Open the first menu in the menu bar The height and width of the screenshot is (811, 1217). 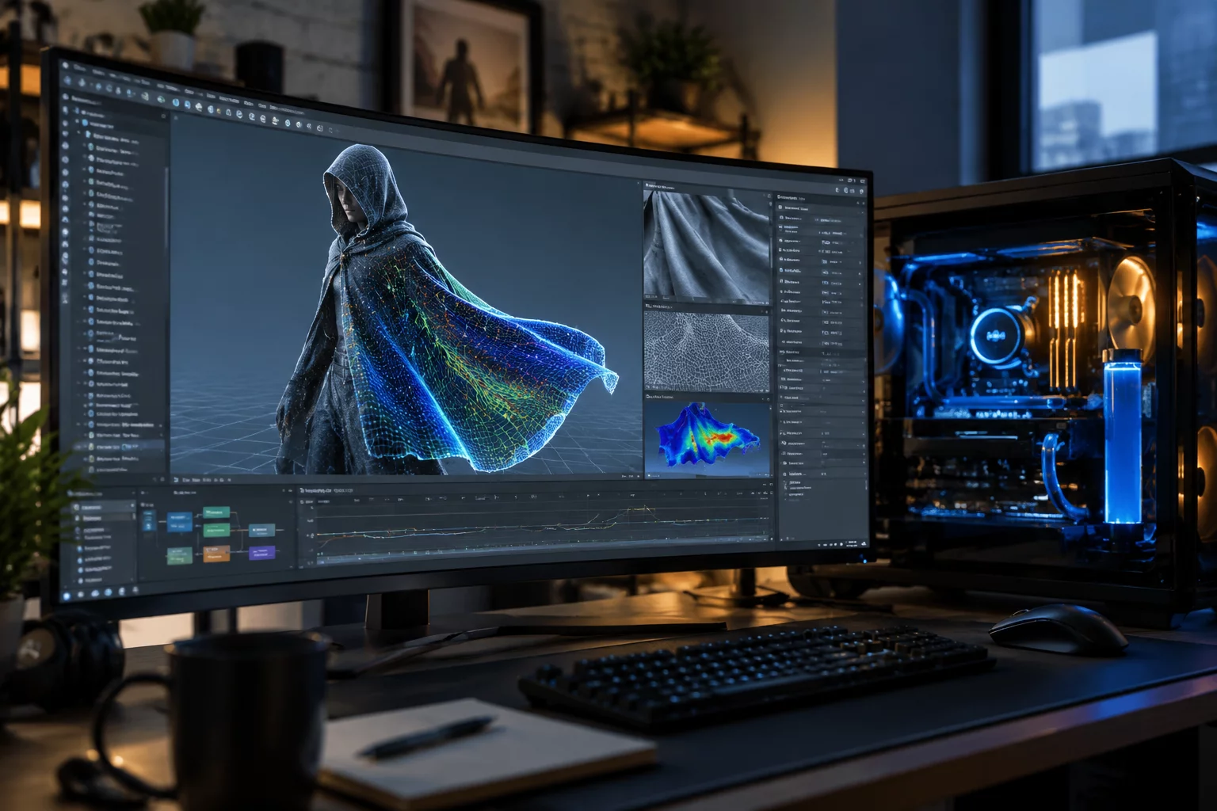pyautogui.click(x=79, y=67)
